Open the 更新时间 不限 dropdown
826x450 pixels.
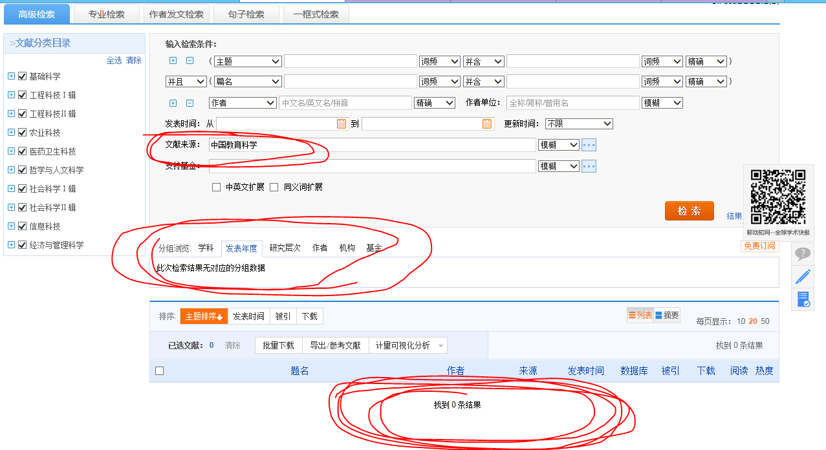pos(579,123)
